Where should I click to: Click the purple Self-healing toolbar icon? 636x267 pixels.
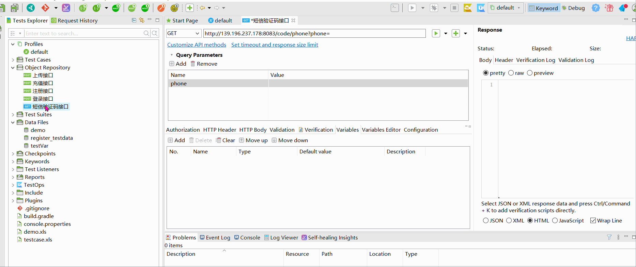pyautogui.click(x=66, y=8)
